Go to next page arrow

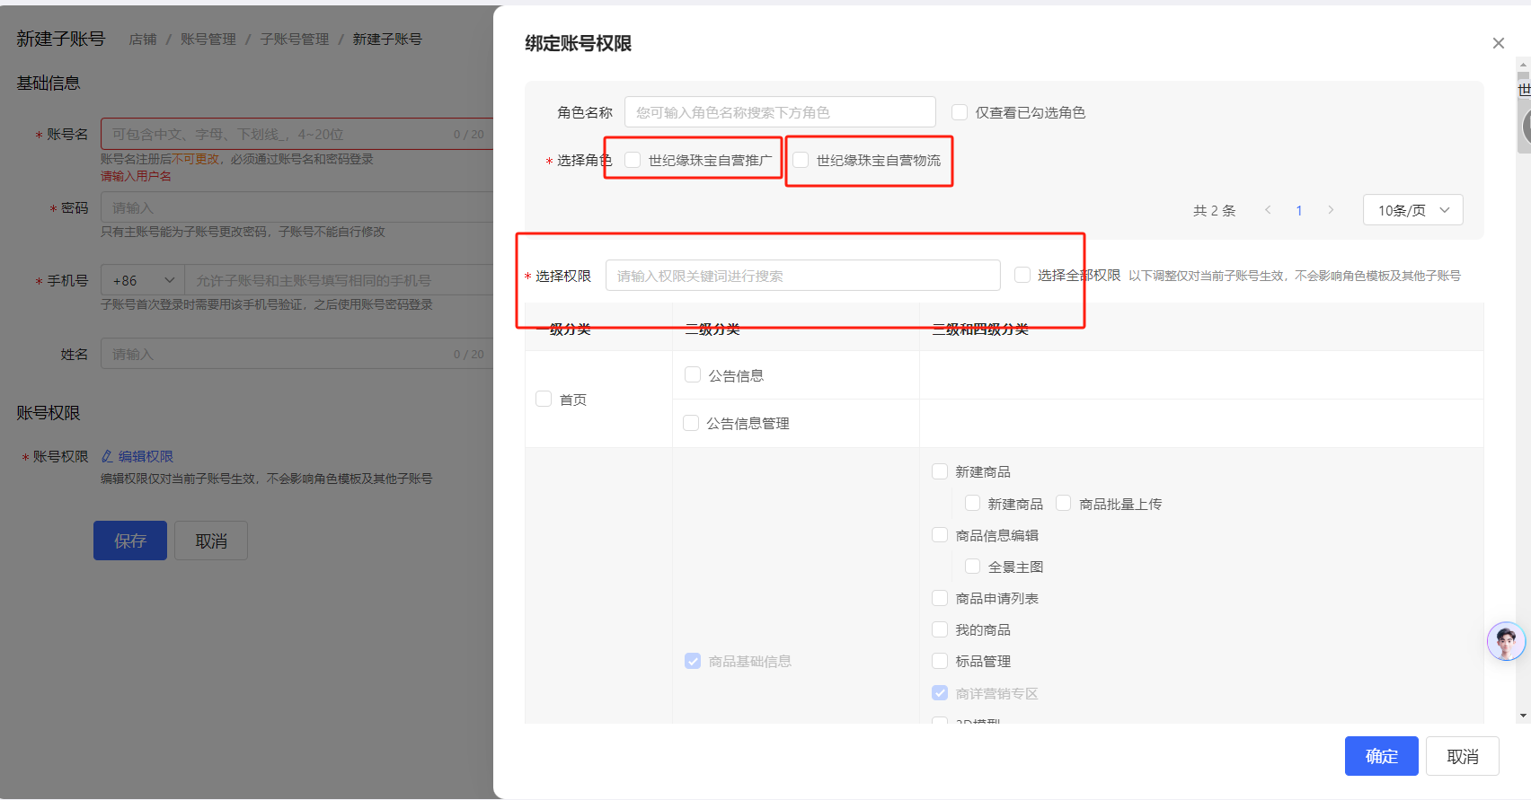click(1331, 210)
